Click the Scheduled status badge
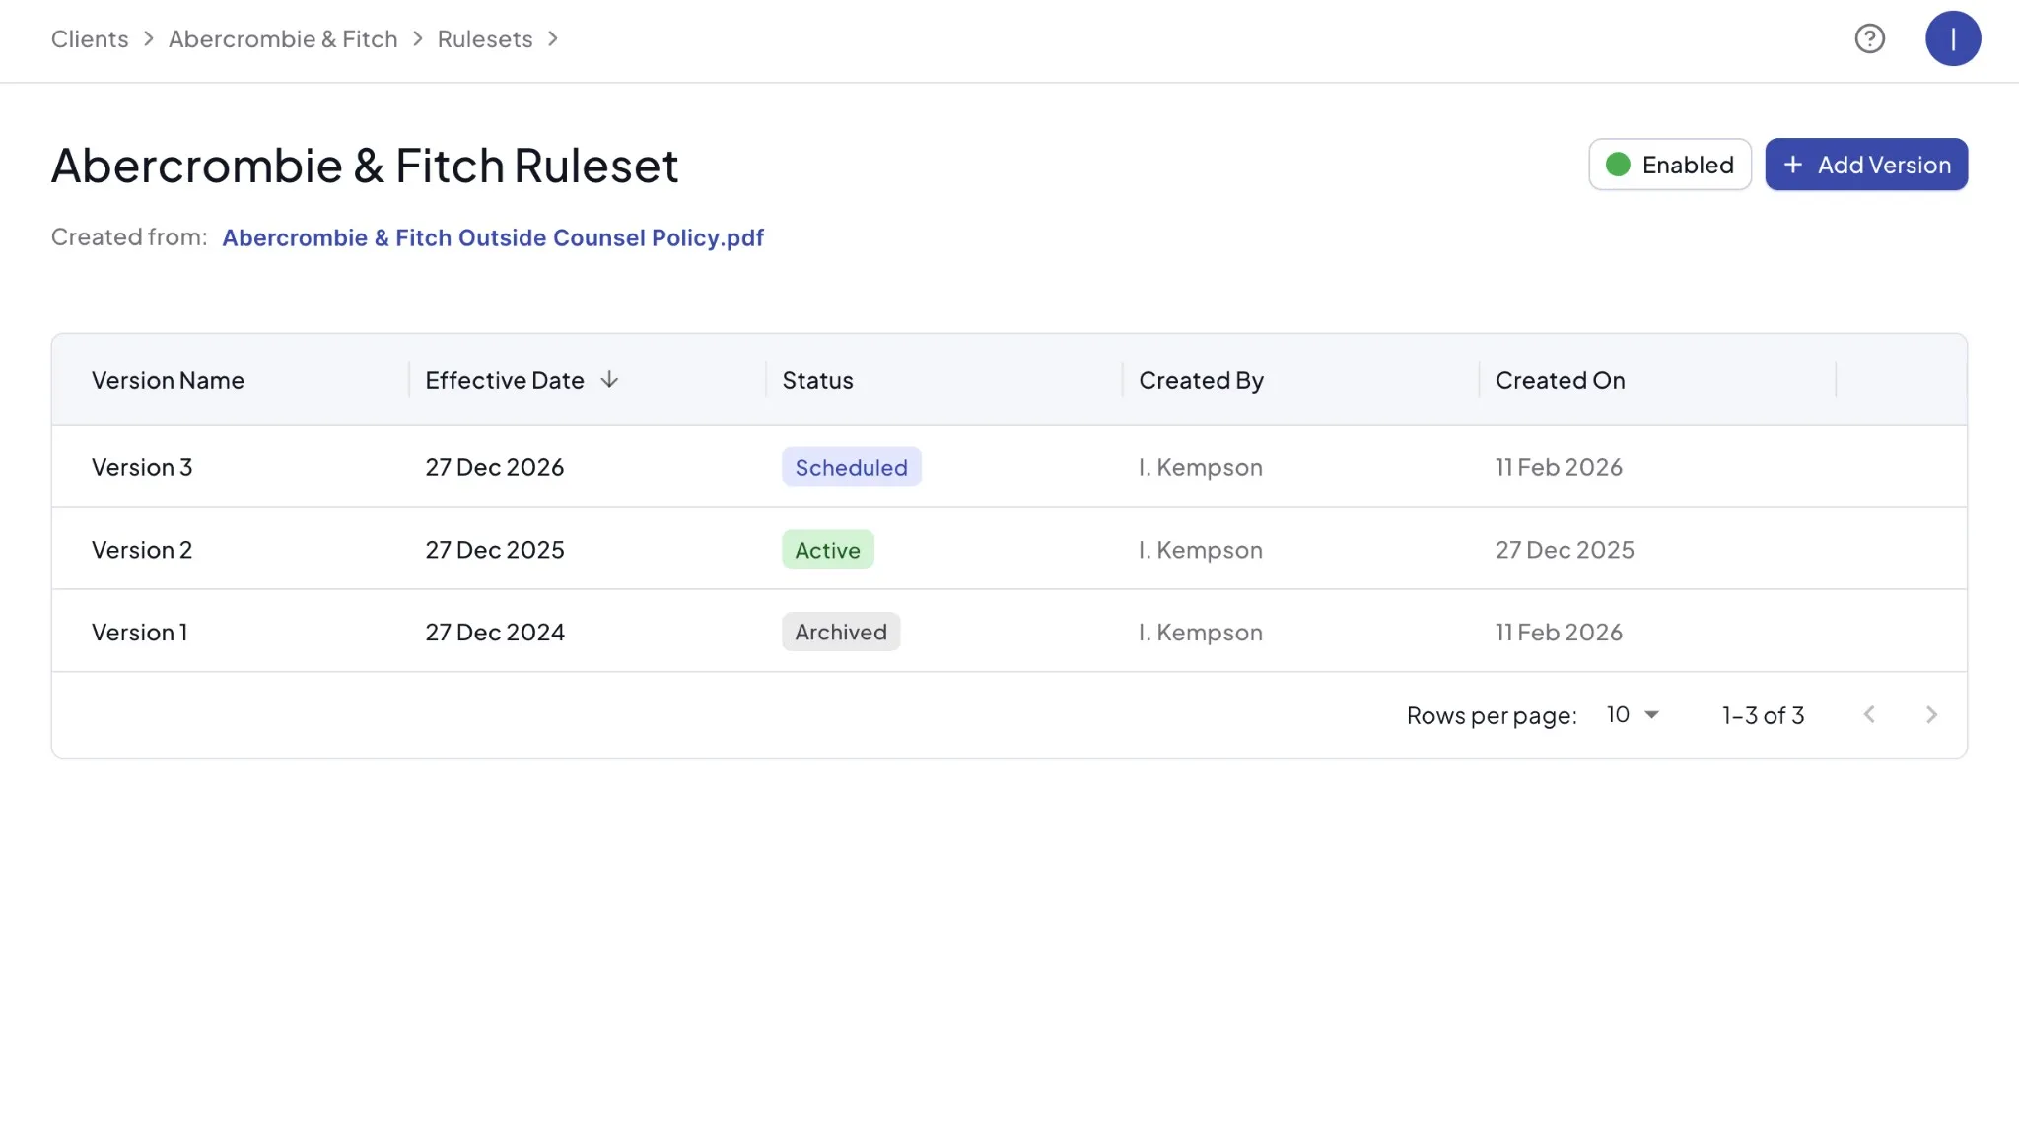This screenshot has height=1139, width=2019. click(x=851, y=467)
